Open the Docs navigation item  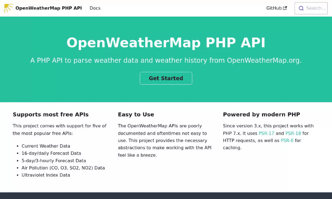[95, 8]
